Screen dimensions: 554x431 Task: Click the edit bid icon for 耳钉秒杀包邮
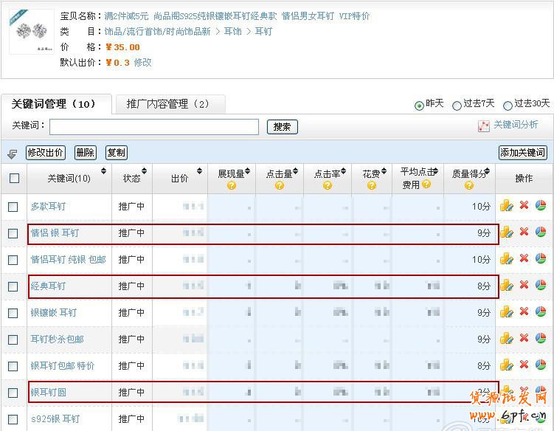tap(506, 339)
